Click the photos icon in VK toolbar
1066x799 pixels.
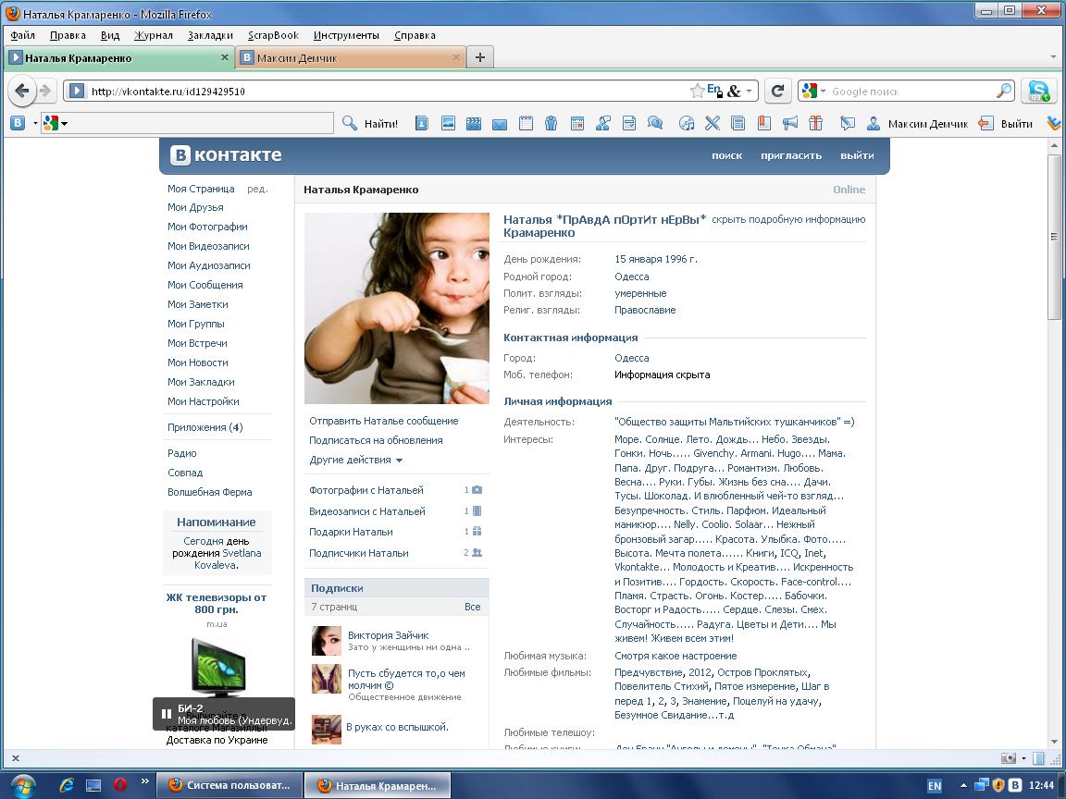point(448,123)
